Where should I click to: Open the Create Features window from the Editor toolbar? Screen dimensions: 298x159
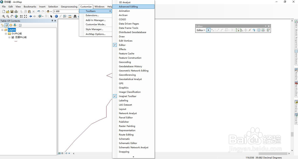tap(268, 30)
